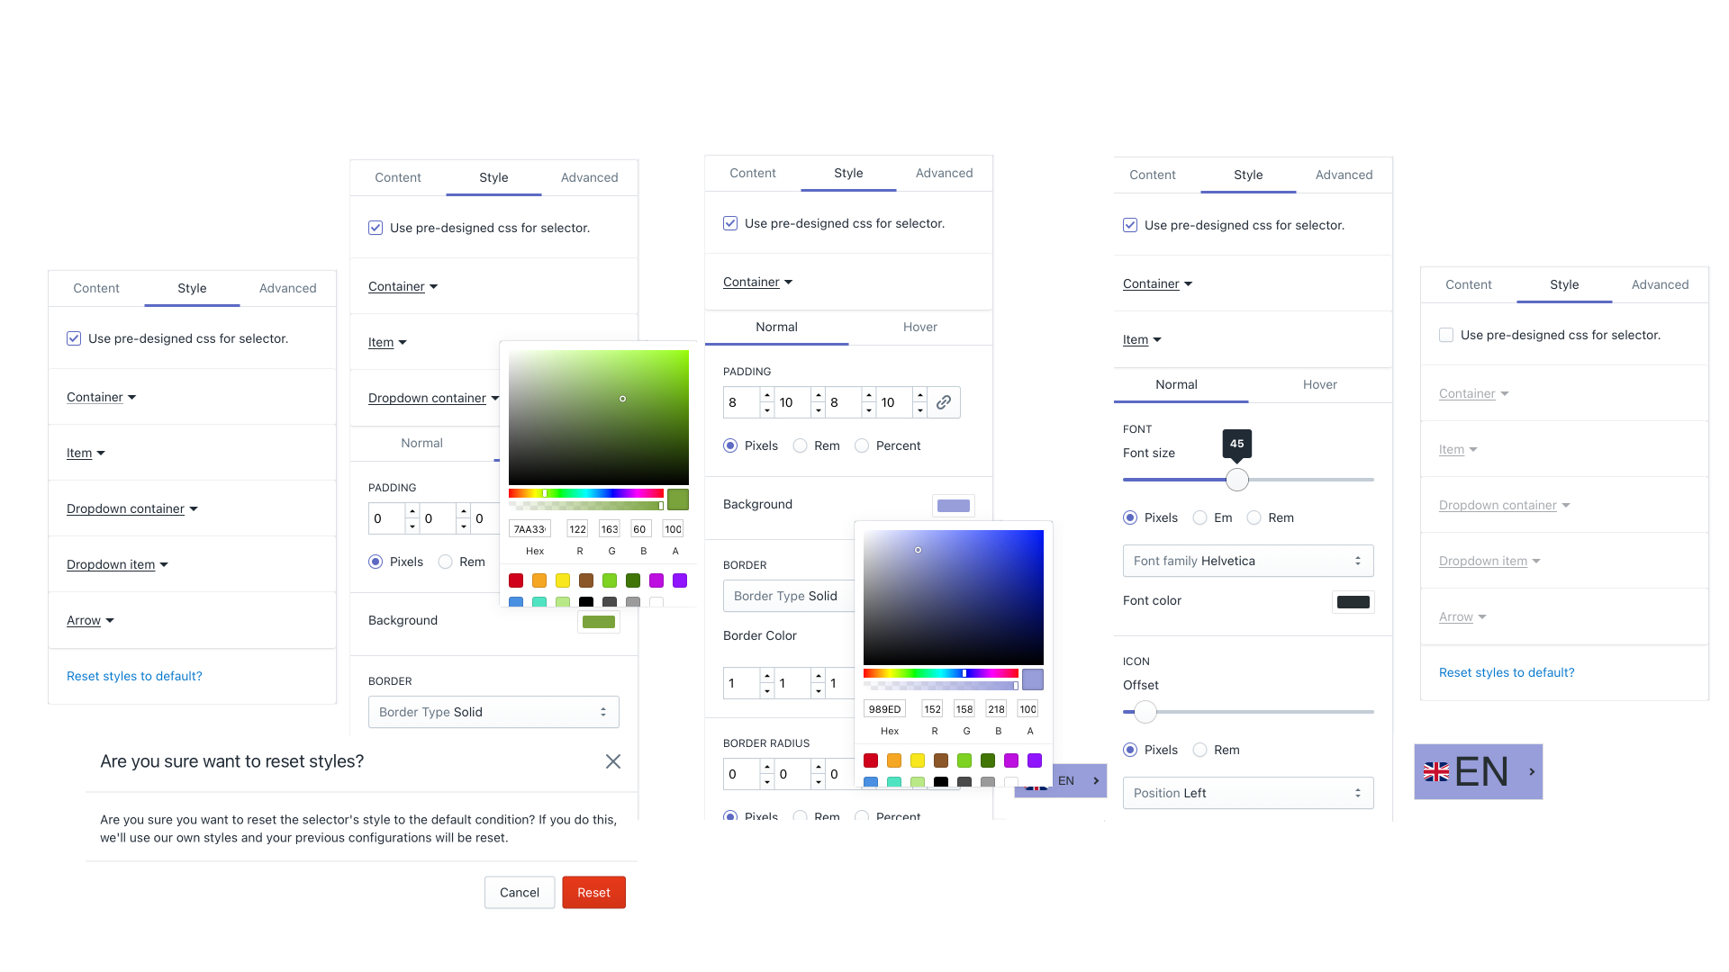The width and height of the screenshot is (1729, 972).
Task: Click the Reset styles to default link
Action: click(x=134, y=675)
